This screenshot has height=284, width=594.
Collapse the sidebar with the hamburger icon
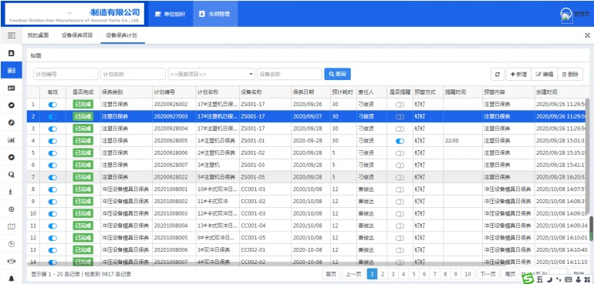[12, 35]
